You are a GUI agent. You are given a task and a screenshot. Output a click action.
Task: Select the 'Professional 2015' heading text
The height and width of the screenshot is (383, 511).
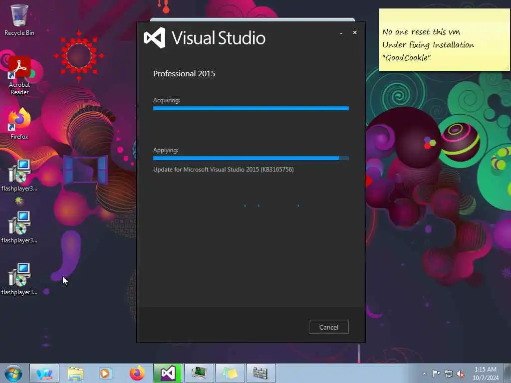click(184, 74)
